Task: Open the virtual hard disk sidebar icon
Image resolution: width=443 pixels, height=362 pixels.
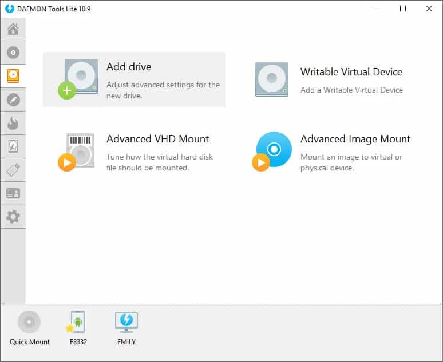Action: pos(13,146)
